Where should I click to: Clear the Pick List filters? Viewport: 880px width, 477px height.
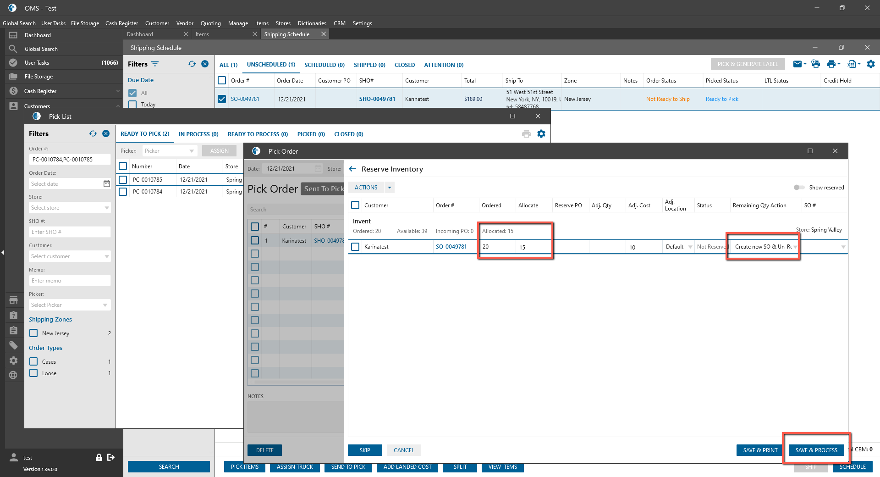tap(106, 133)
